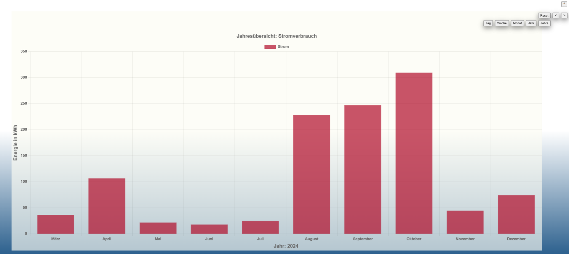Click the Strom legend label
The width and height of the screenshot is (569, 254).
(x=283, y=47)
